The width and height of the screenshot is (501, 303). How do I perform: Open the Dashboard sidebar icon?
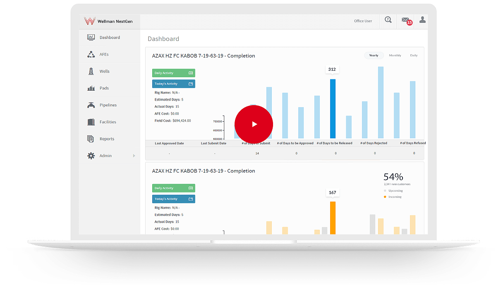[x=91, y=37]
